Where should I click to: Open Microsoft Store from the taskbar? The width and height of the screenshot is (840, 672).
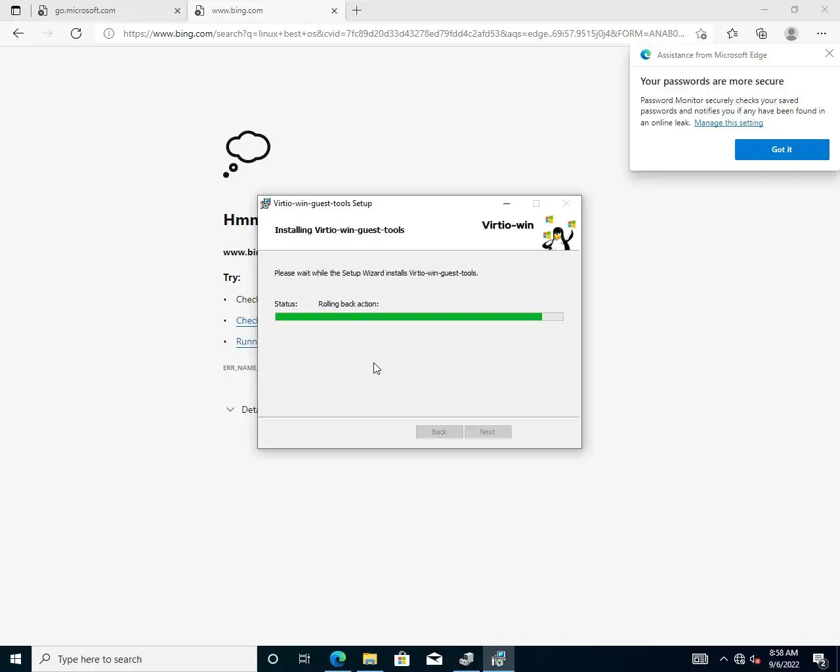[x=402, y=659]
